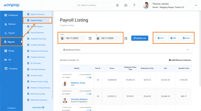201x111 pixels.
Task: Open the notifications bell
Action: [117, 5]
